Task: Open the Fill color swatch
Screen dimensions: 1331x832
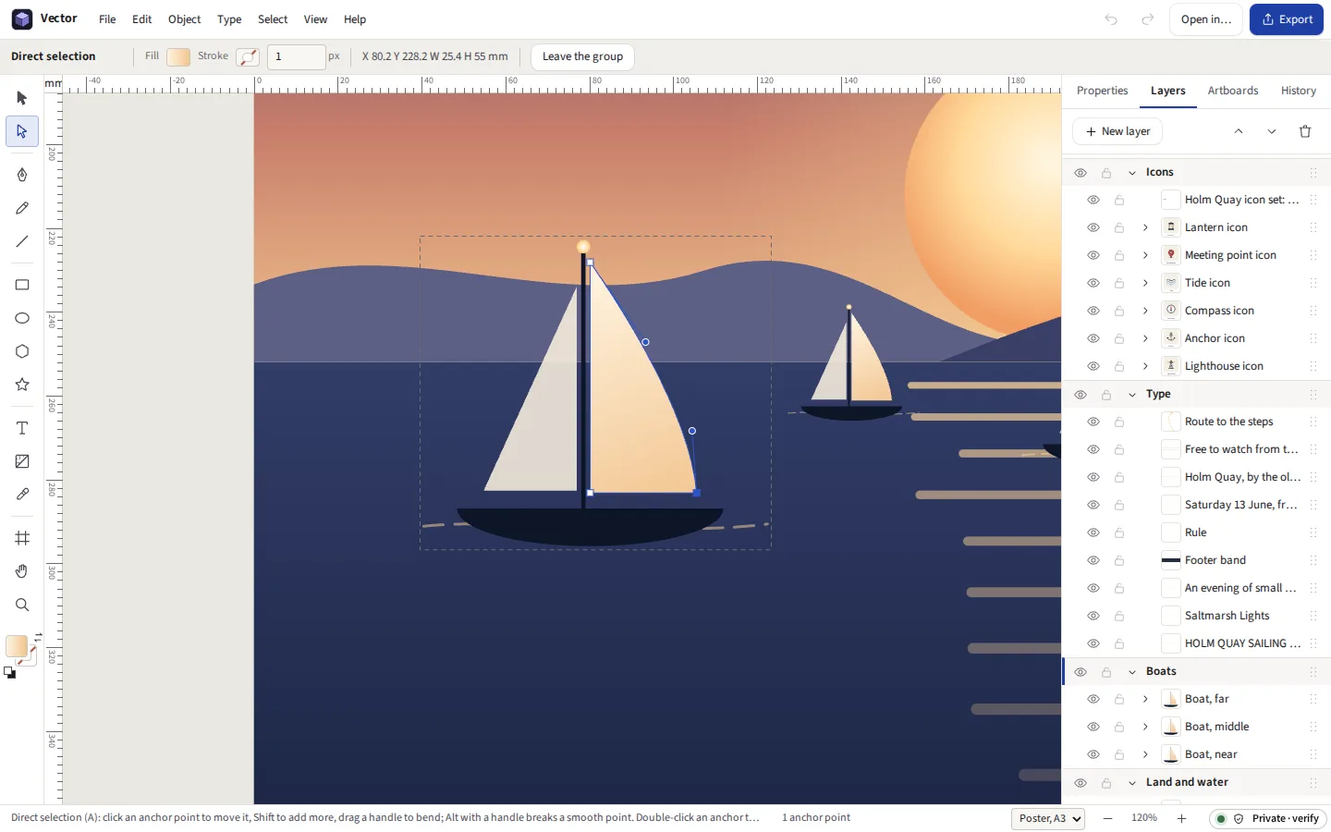Action: pyautogui.click(x=178, y=56)
